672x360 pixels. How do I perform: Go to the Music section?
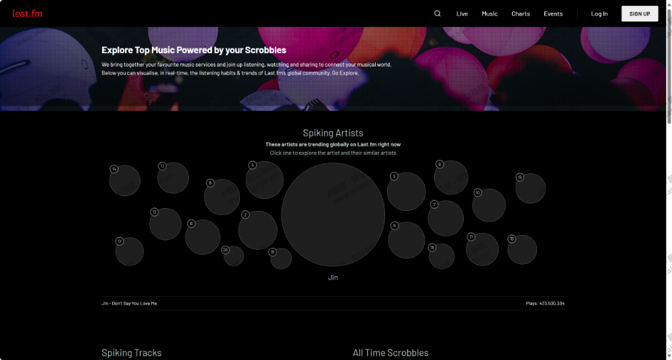(490, 13)
